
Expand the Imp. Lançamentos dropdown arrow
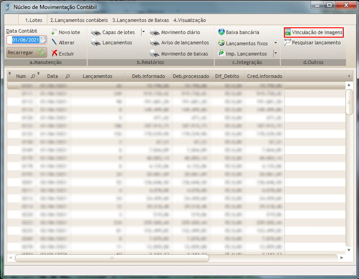(275, 53)
